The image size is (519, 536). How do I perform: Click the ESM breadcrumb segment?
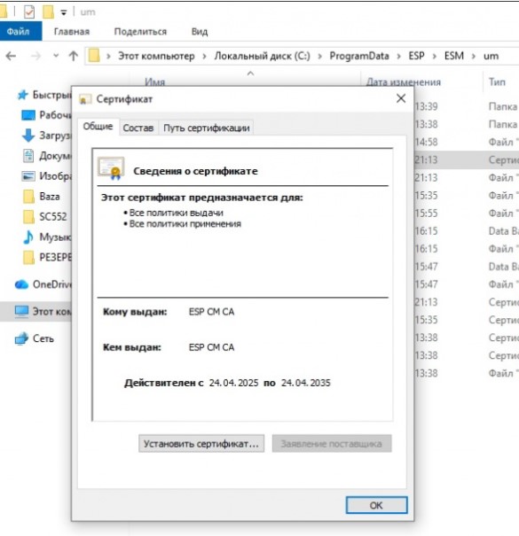coord(454,56)
